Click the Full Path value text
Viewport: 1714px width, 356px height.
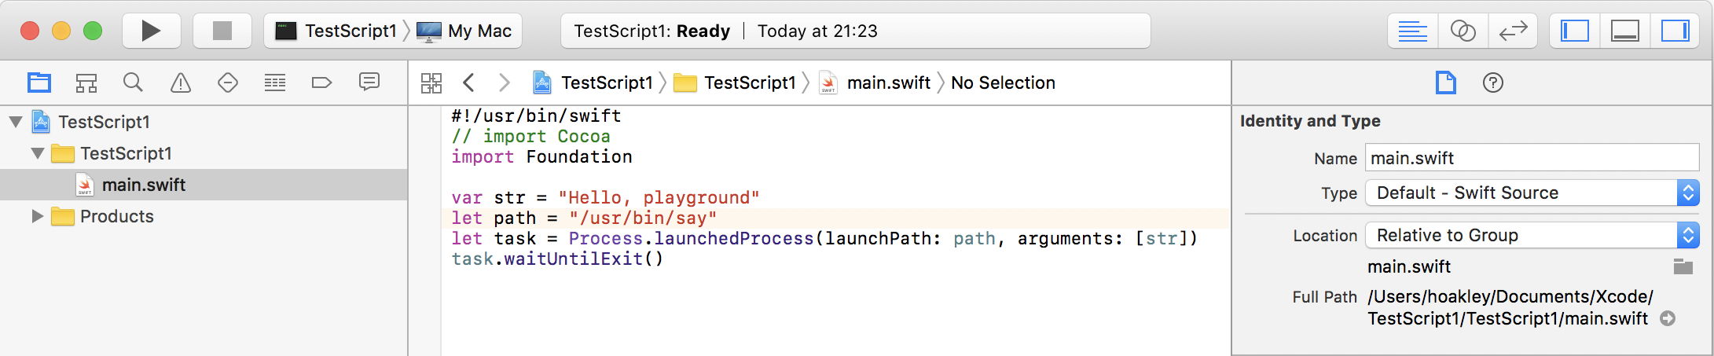pos(1510,307)
